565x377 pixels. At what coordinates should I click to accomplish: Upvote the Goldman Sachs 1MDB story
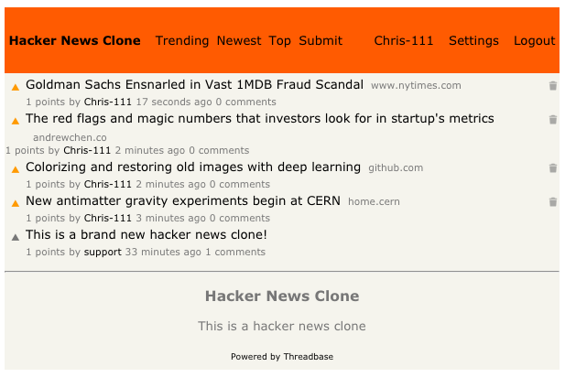point(15,88)
